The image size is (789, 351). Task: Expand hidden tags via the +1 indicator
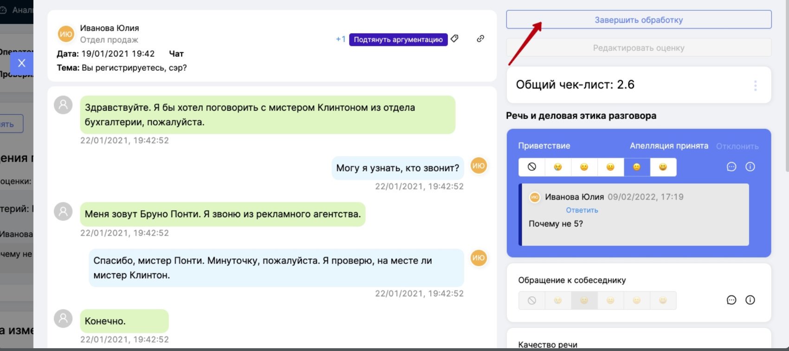pyautogui.click(x=341, y=39)
